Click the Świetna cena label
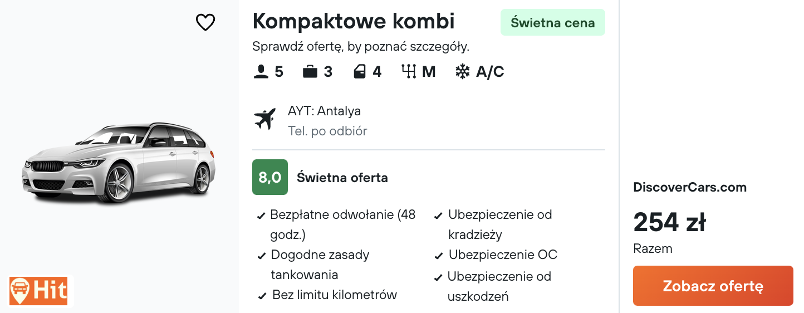This screenshot has width=804, height=313. (553, 23)
